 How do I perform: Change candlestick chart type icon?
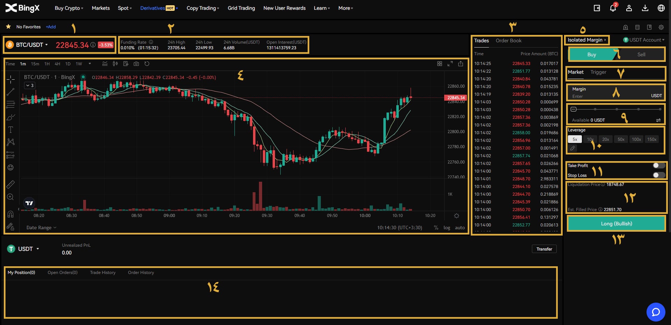click(115, 64)
